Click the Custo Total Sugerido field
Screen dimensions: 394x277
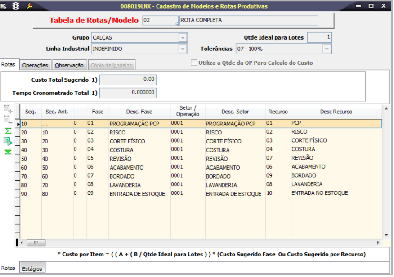128,80
